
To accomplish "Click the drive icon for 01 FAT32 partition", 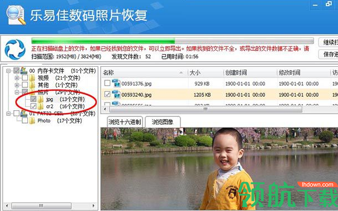I will (x=24, y=114).
